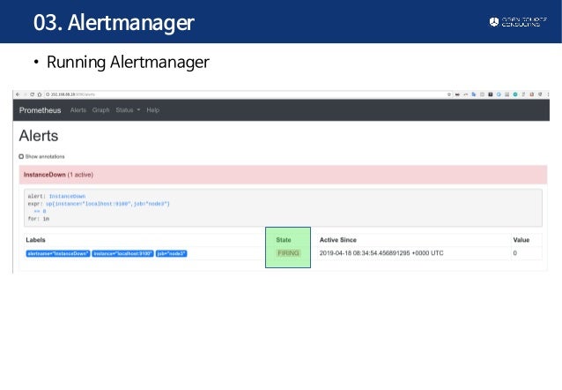Reload the page with the refresh icon
This screenshot has height=390, width=562.
click(33, 94)
